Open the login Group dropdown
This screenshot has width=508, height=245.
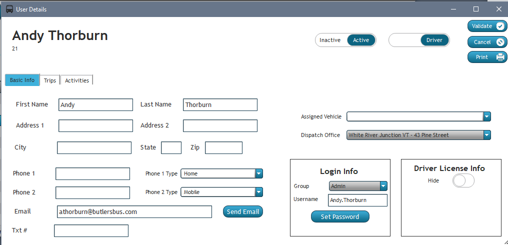tap(383, 186)
